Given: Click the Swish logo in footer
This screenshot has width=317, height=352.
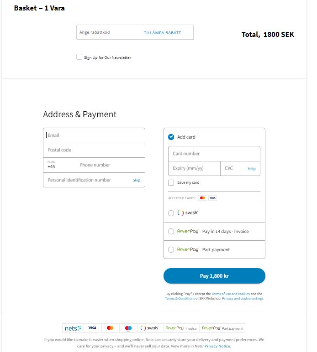Looking at the screenshot, I should pyautogui.click(x=149, y=328).
